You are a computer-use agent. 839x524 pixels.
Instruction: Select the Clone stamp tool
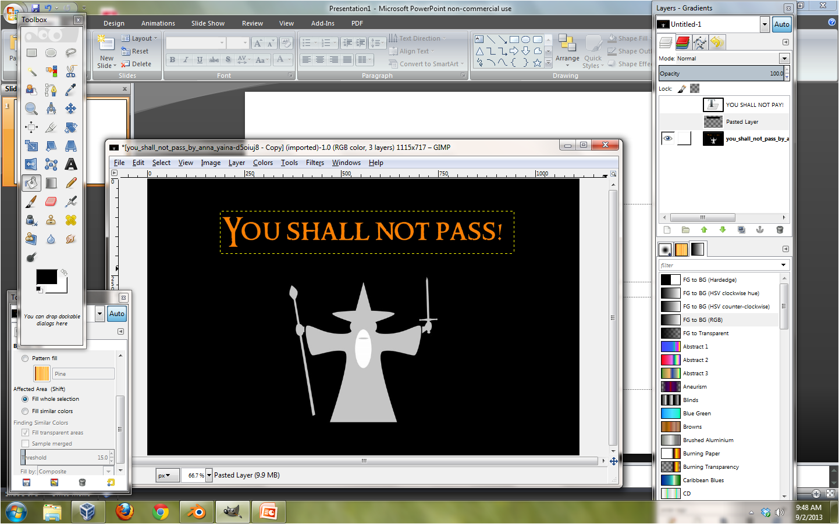[x=51, y=220]
